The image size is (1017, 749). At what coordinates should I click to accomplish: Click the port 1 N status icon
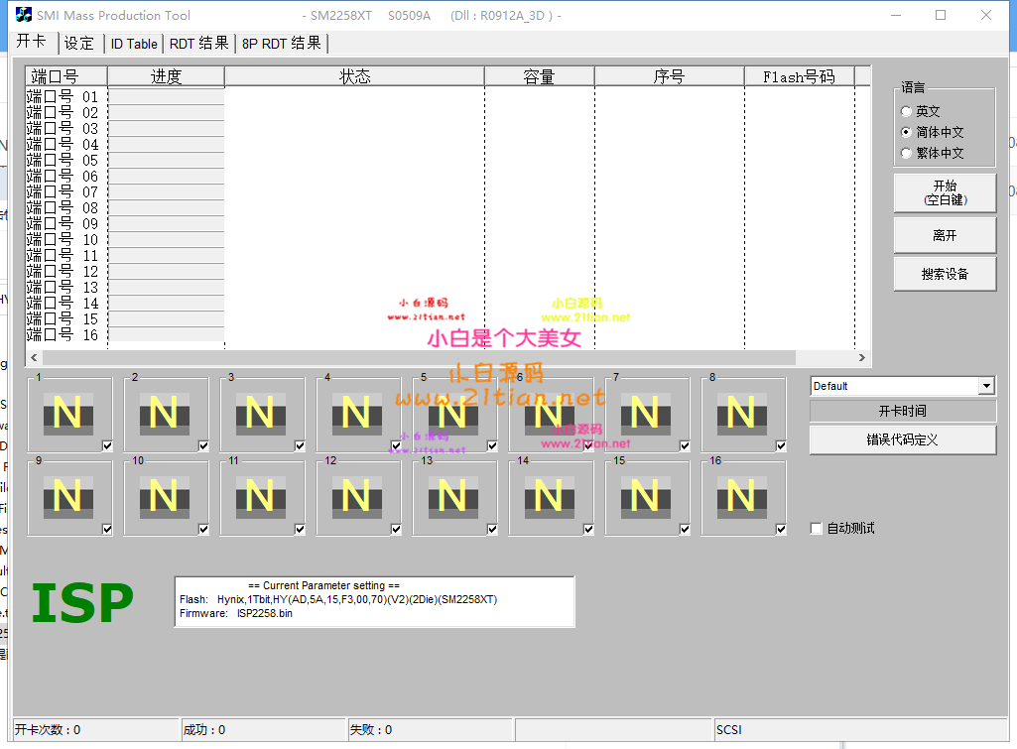pos(66,412)
